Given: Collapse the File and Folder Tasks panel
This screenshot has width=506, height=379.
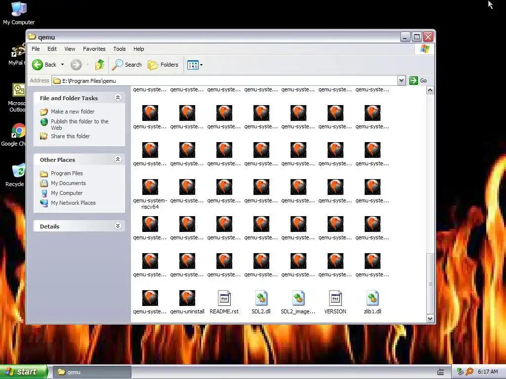Looking at the screenshot, I should pyautogui.click(x=118, y=98).
